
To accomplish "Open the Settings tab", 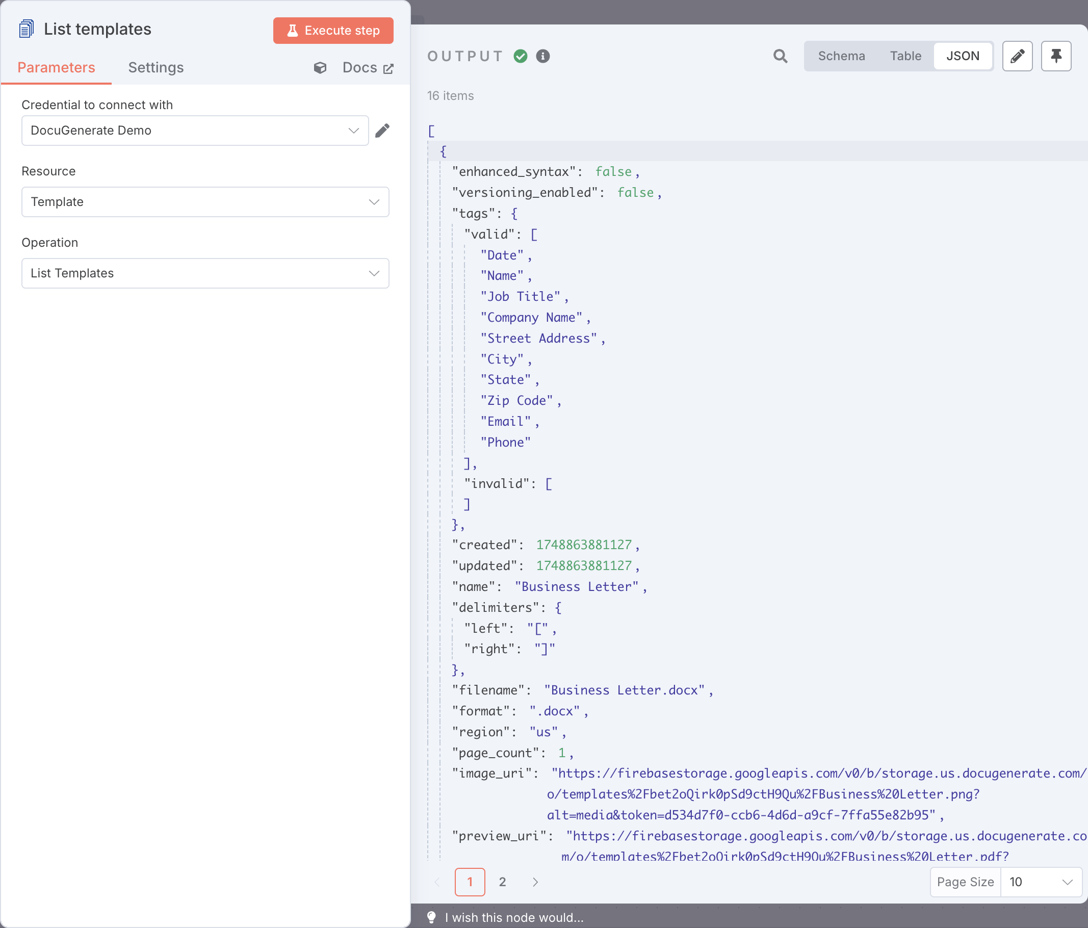I will [156, 67].
